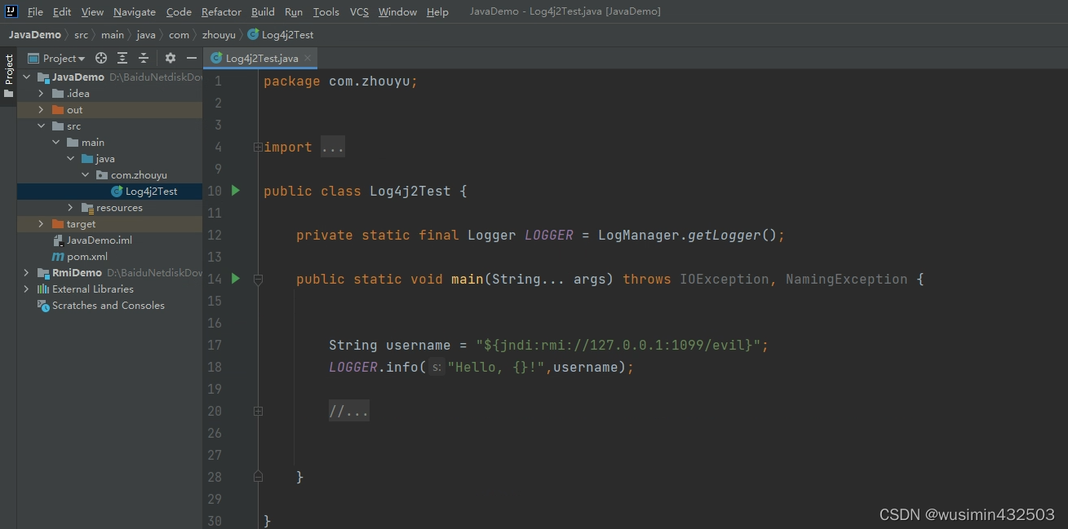The width and height of the screenshot is (1068, 529).
Task: Collapse the com.zhouyu package arrow
Action: 85,175
